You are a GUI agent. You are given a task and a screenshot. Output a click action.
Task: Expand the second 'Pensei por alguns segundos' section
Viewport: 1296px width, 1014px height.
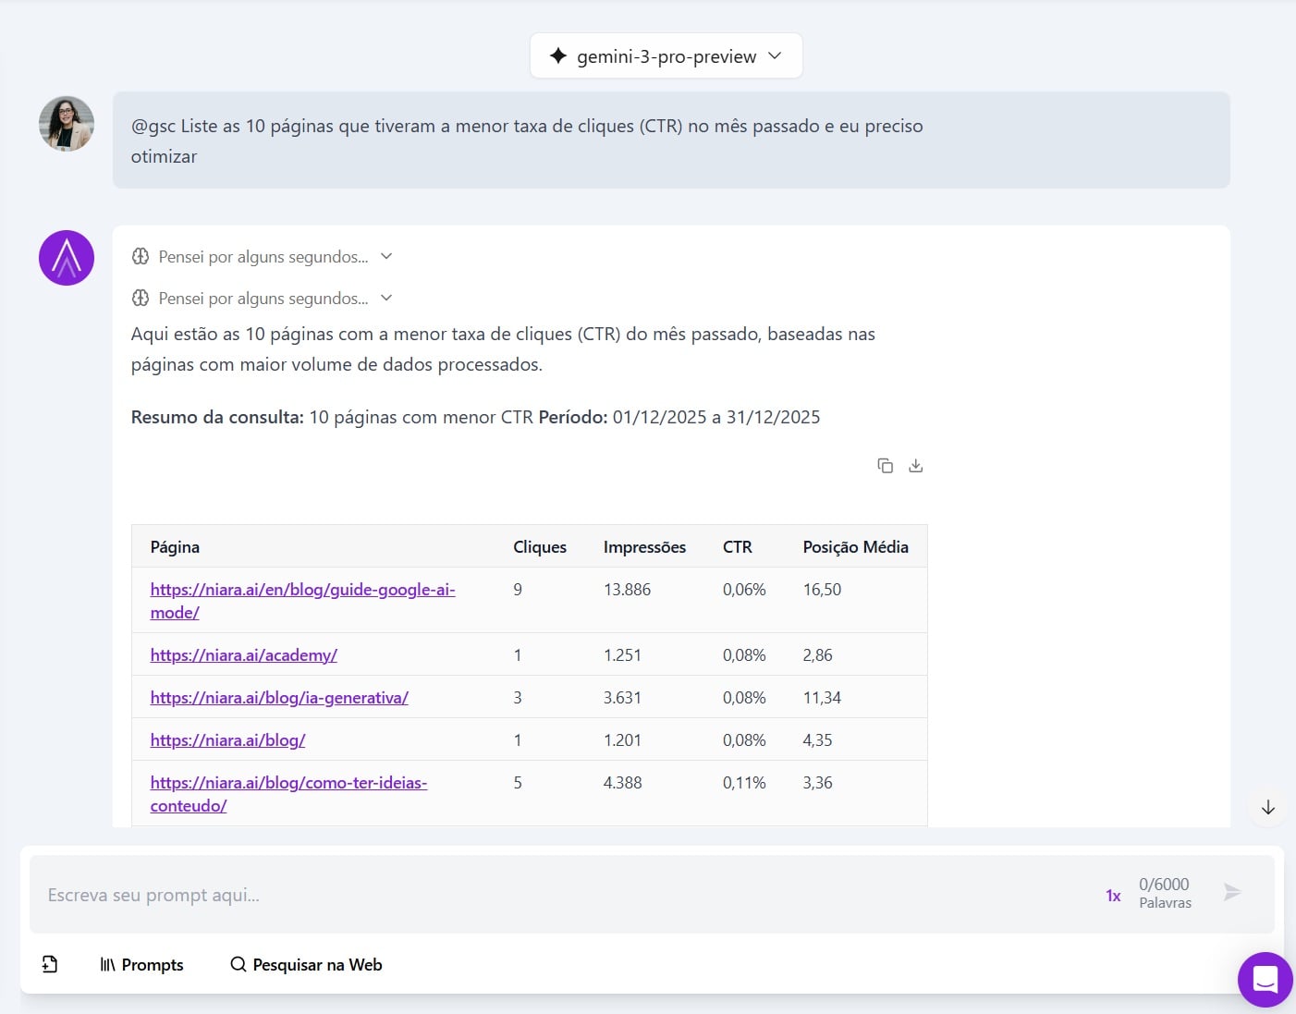point(263,299)
